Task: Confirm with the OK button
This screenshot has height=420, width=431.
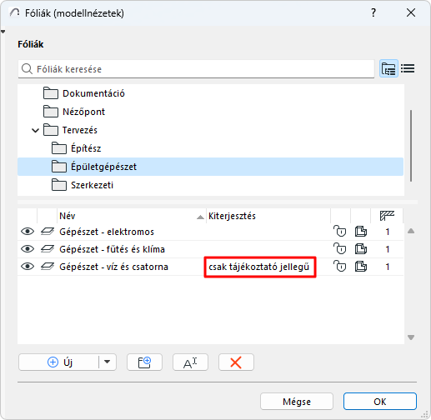Action: tap(380, 402)
